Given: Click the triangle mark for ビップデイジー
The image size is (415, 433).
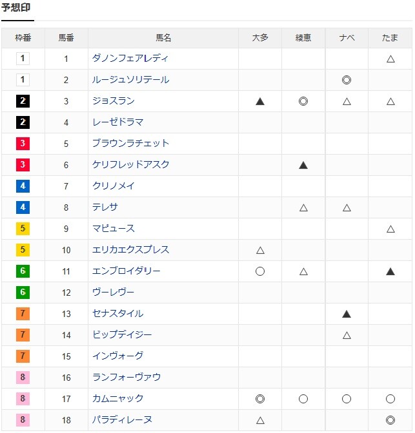Looking at the screenshot, I should coord(347,335).
